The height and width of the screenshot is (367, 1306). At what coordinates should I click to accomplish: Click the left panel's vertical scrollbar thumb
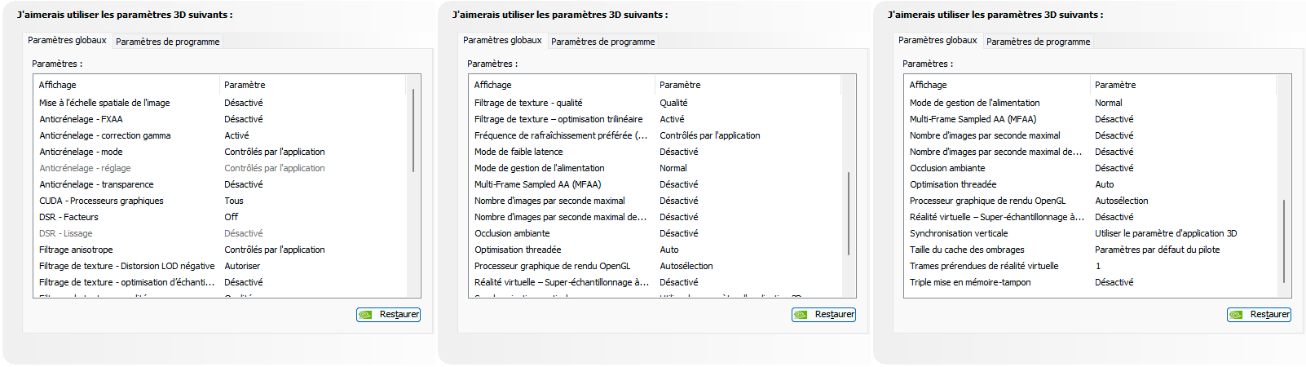tap(413, 130)
